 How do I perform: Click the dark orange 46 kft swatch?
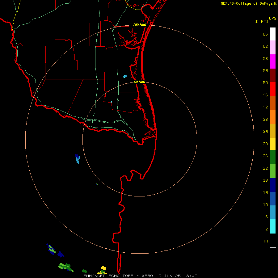[x=273, y=103]
